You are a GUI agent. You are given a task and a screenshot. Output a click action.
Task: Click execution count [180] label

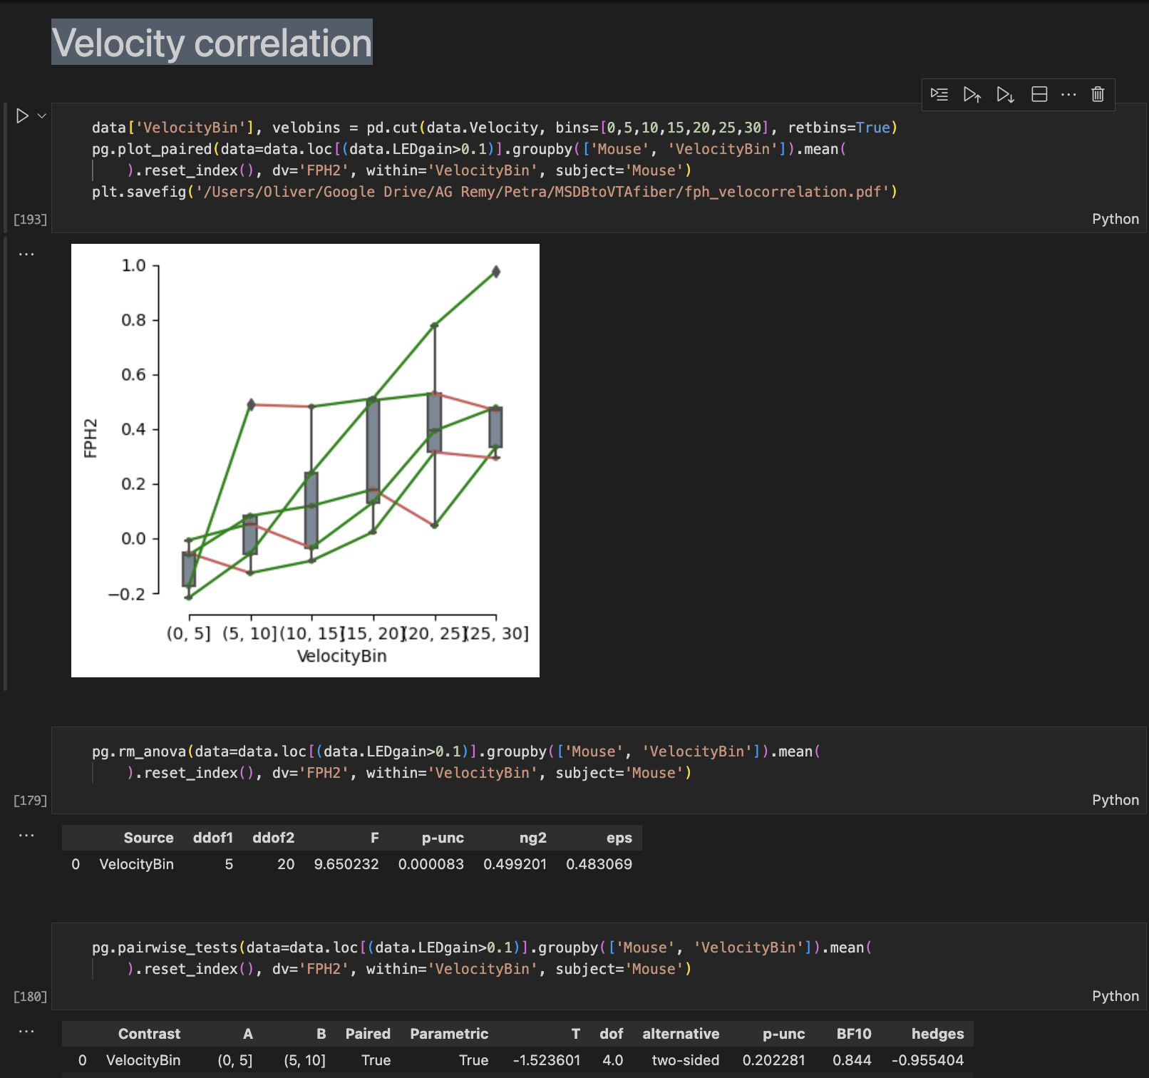30,997
